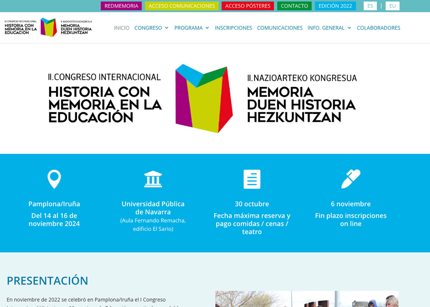430x307 pixels.
Task: Go to the INICIO menu item
Action: [x=122, y=28]
